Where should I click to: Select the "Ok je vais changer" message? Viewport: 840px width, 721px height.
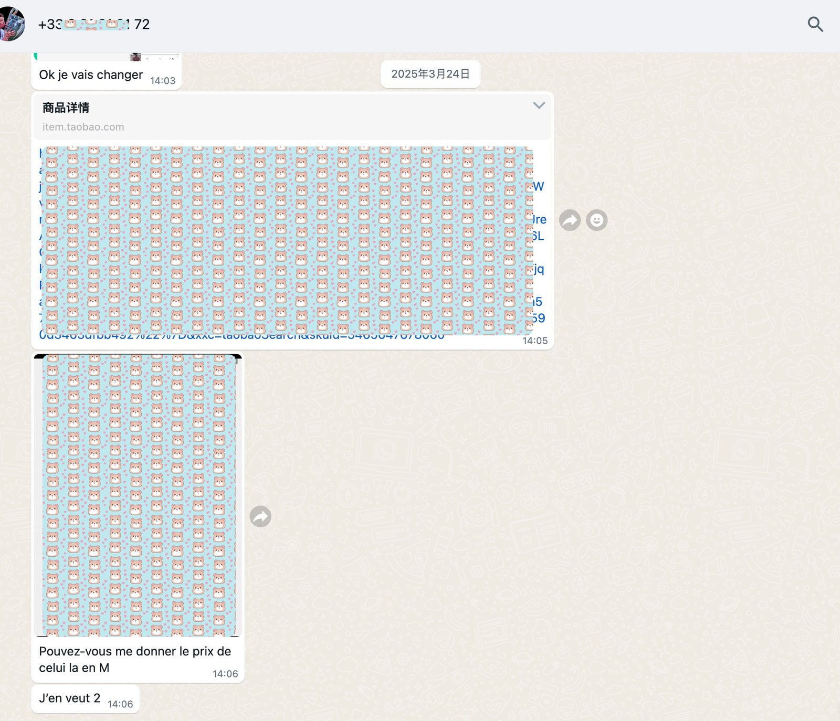91,75
